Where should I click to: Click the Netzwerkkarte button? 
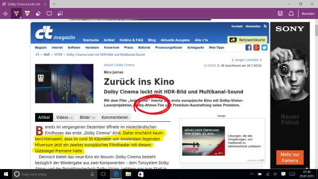[247, 40]
